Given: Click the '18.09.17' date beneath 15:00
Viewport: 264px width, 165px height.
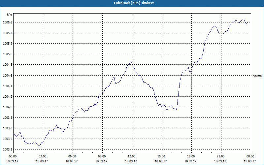Looking at the screenshot, I should pos(161,161).
